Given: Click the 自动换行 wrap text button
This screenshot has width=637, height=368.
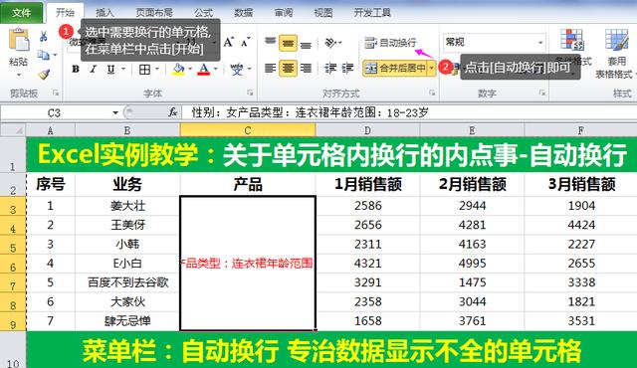Looking at the screenshot, I should pyautogui.click(x=391, y=42).
